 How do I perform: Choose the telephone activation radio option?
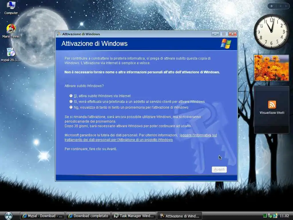pos(71,102)
